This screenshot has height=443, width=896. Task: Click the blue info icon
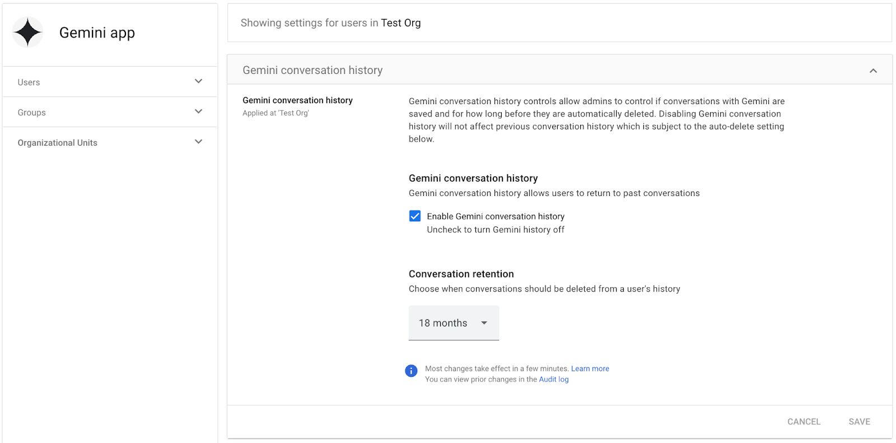pyautogui.click(x=411, y=371)
